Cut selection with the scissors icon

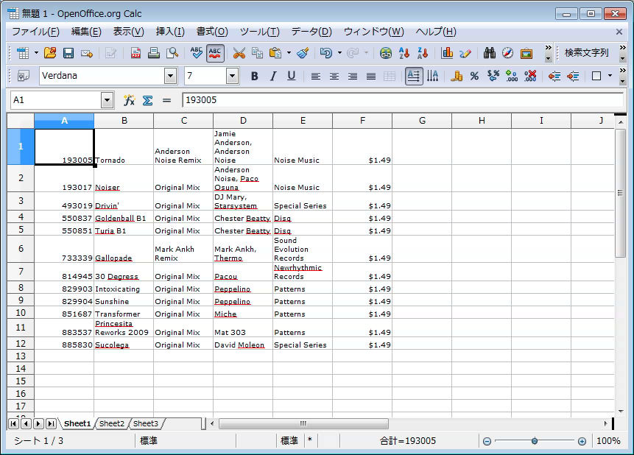239,53
